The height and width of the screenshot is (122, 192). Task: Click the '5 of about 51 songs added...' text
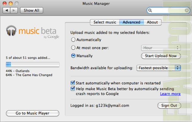(x=28, y=58)
